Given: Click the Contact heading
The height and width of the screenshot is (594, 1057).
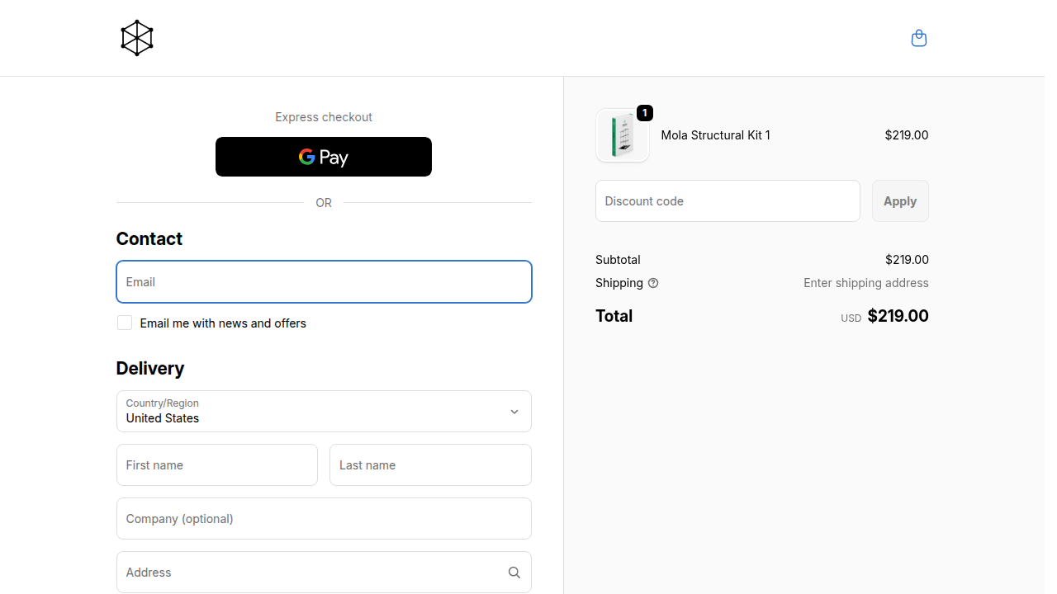Looking at the screenshot, I should pos(149,238).
